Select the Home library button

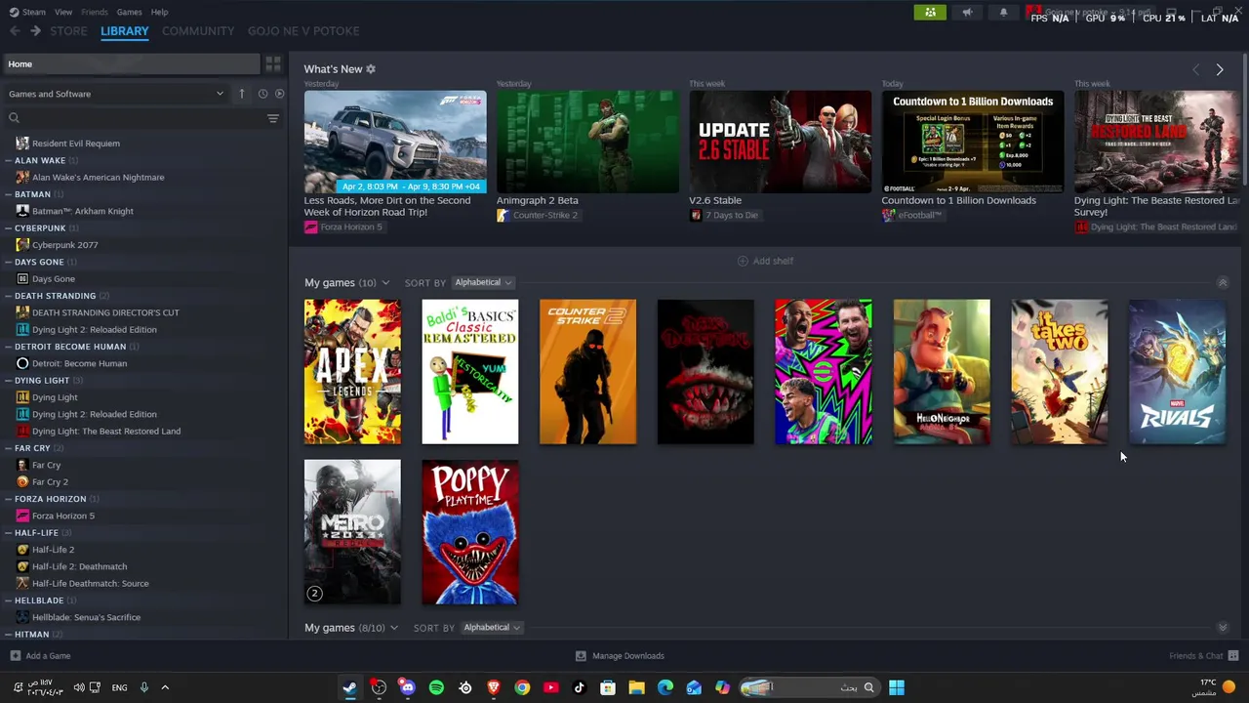[131, 64]
